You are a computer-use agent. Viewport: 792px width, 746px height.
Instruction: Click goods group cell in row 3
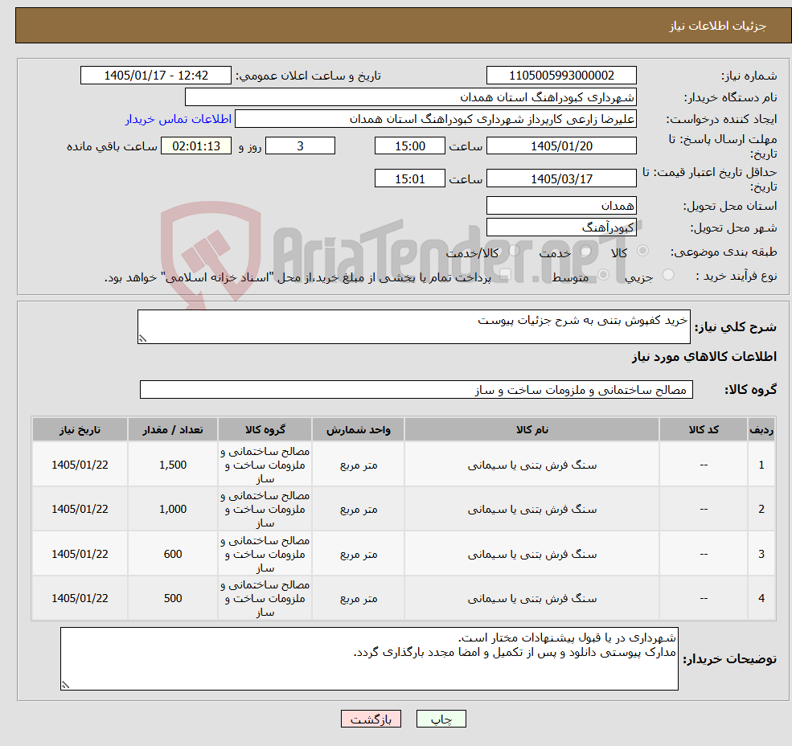pos(265,554)
